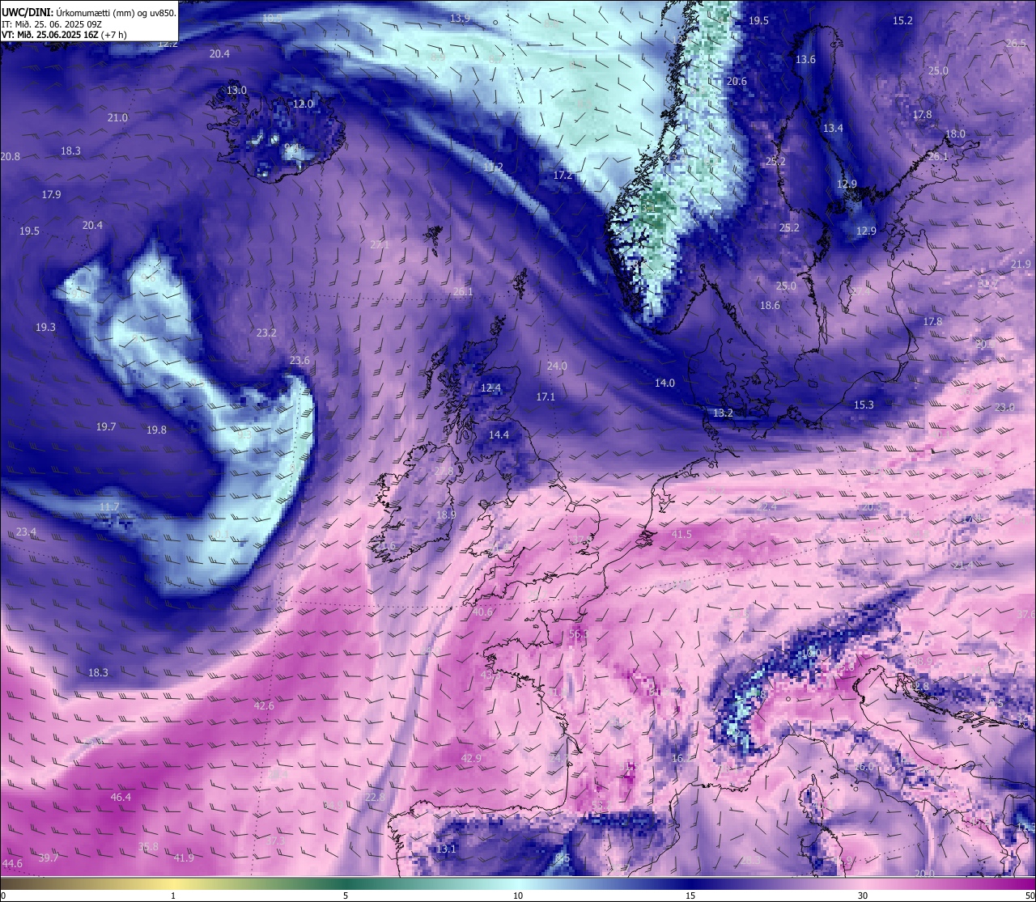
Task: Click the value 41.5 over the Netherlands
Action: tap(681, 535)
